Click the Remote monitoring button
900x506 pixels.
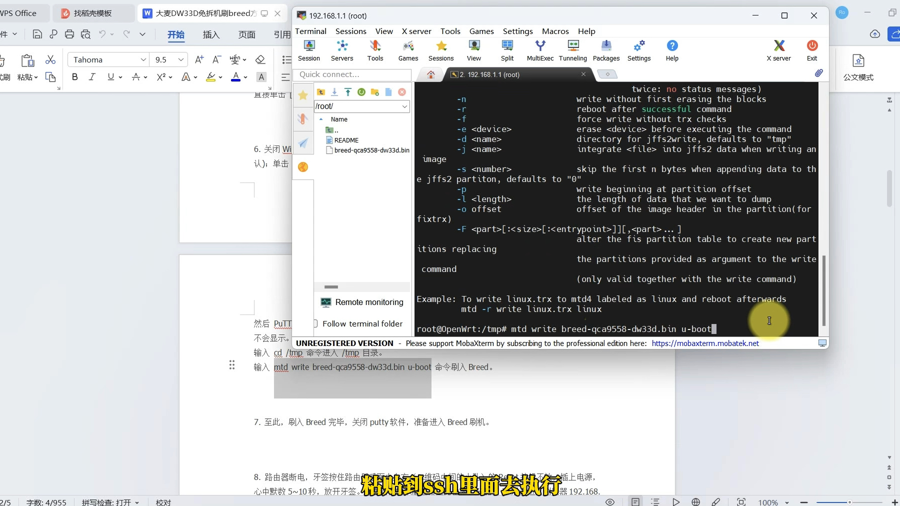(x=362, y=302)
